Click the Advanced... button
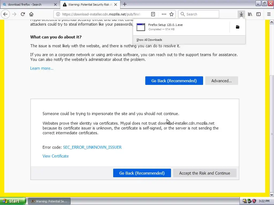This screenshot has height=205, width=274. click(222, 81)
